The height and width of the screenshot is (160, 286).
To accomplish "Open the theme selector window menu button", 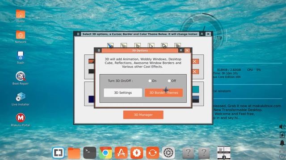I will tap(78, 34).
